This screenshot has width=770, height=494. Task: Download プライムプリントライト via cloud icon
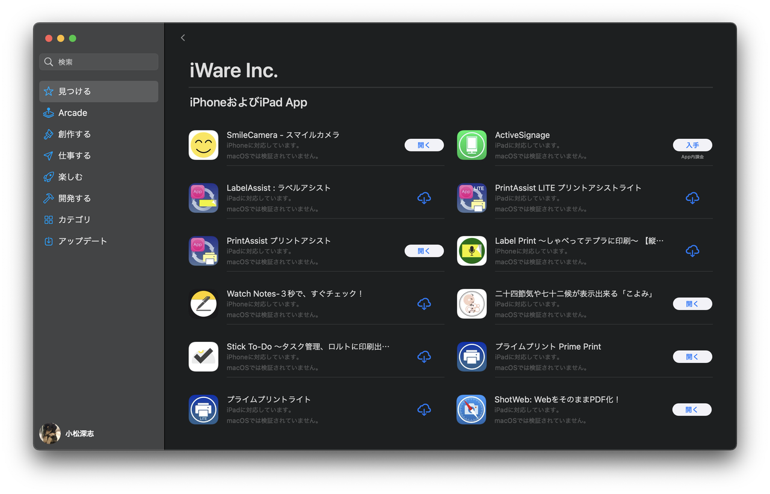tap(424, 409)
